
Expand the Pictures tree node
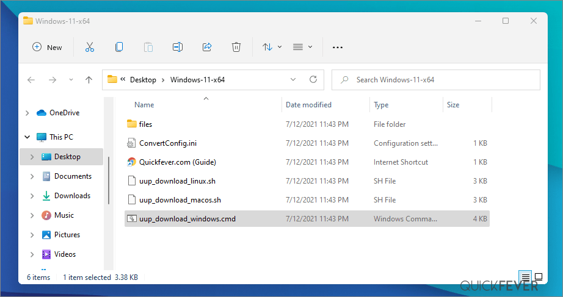coord(32,235)
